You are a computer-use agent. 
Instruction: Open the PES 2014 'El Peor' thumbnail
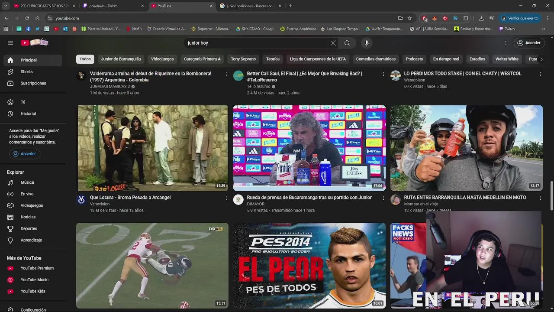click(309, 265)
